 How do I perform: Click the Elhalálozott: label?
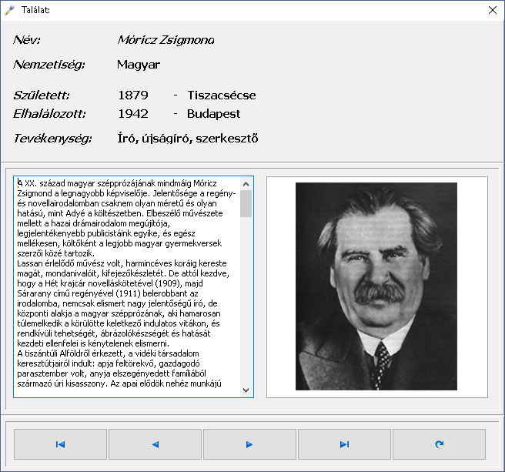[49, 114]
